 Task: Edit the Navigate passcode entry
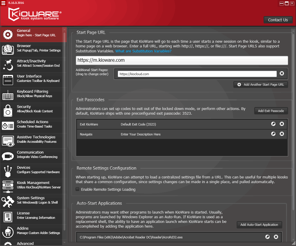273,134
